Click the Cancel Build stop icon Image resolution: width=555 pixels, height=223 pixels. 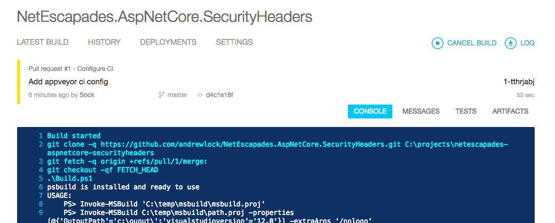[438, 43]
